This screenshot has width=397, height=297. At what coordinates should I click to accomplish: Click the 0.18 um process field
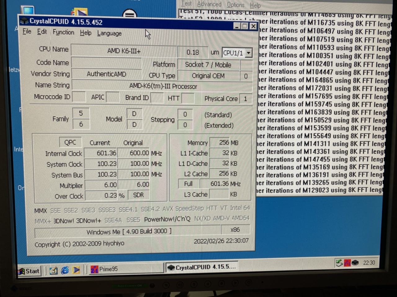pyautogui.click(x=193, y=52)
